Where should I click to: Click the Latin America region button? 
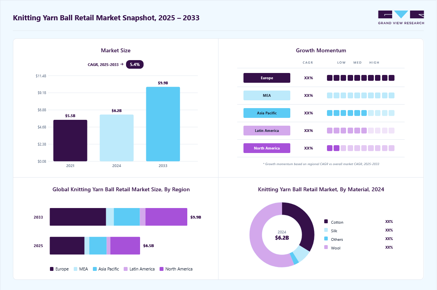point(267,130)
